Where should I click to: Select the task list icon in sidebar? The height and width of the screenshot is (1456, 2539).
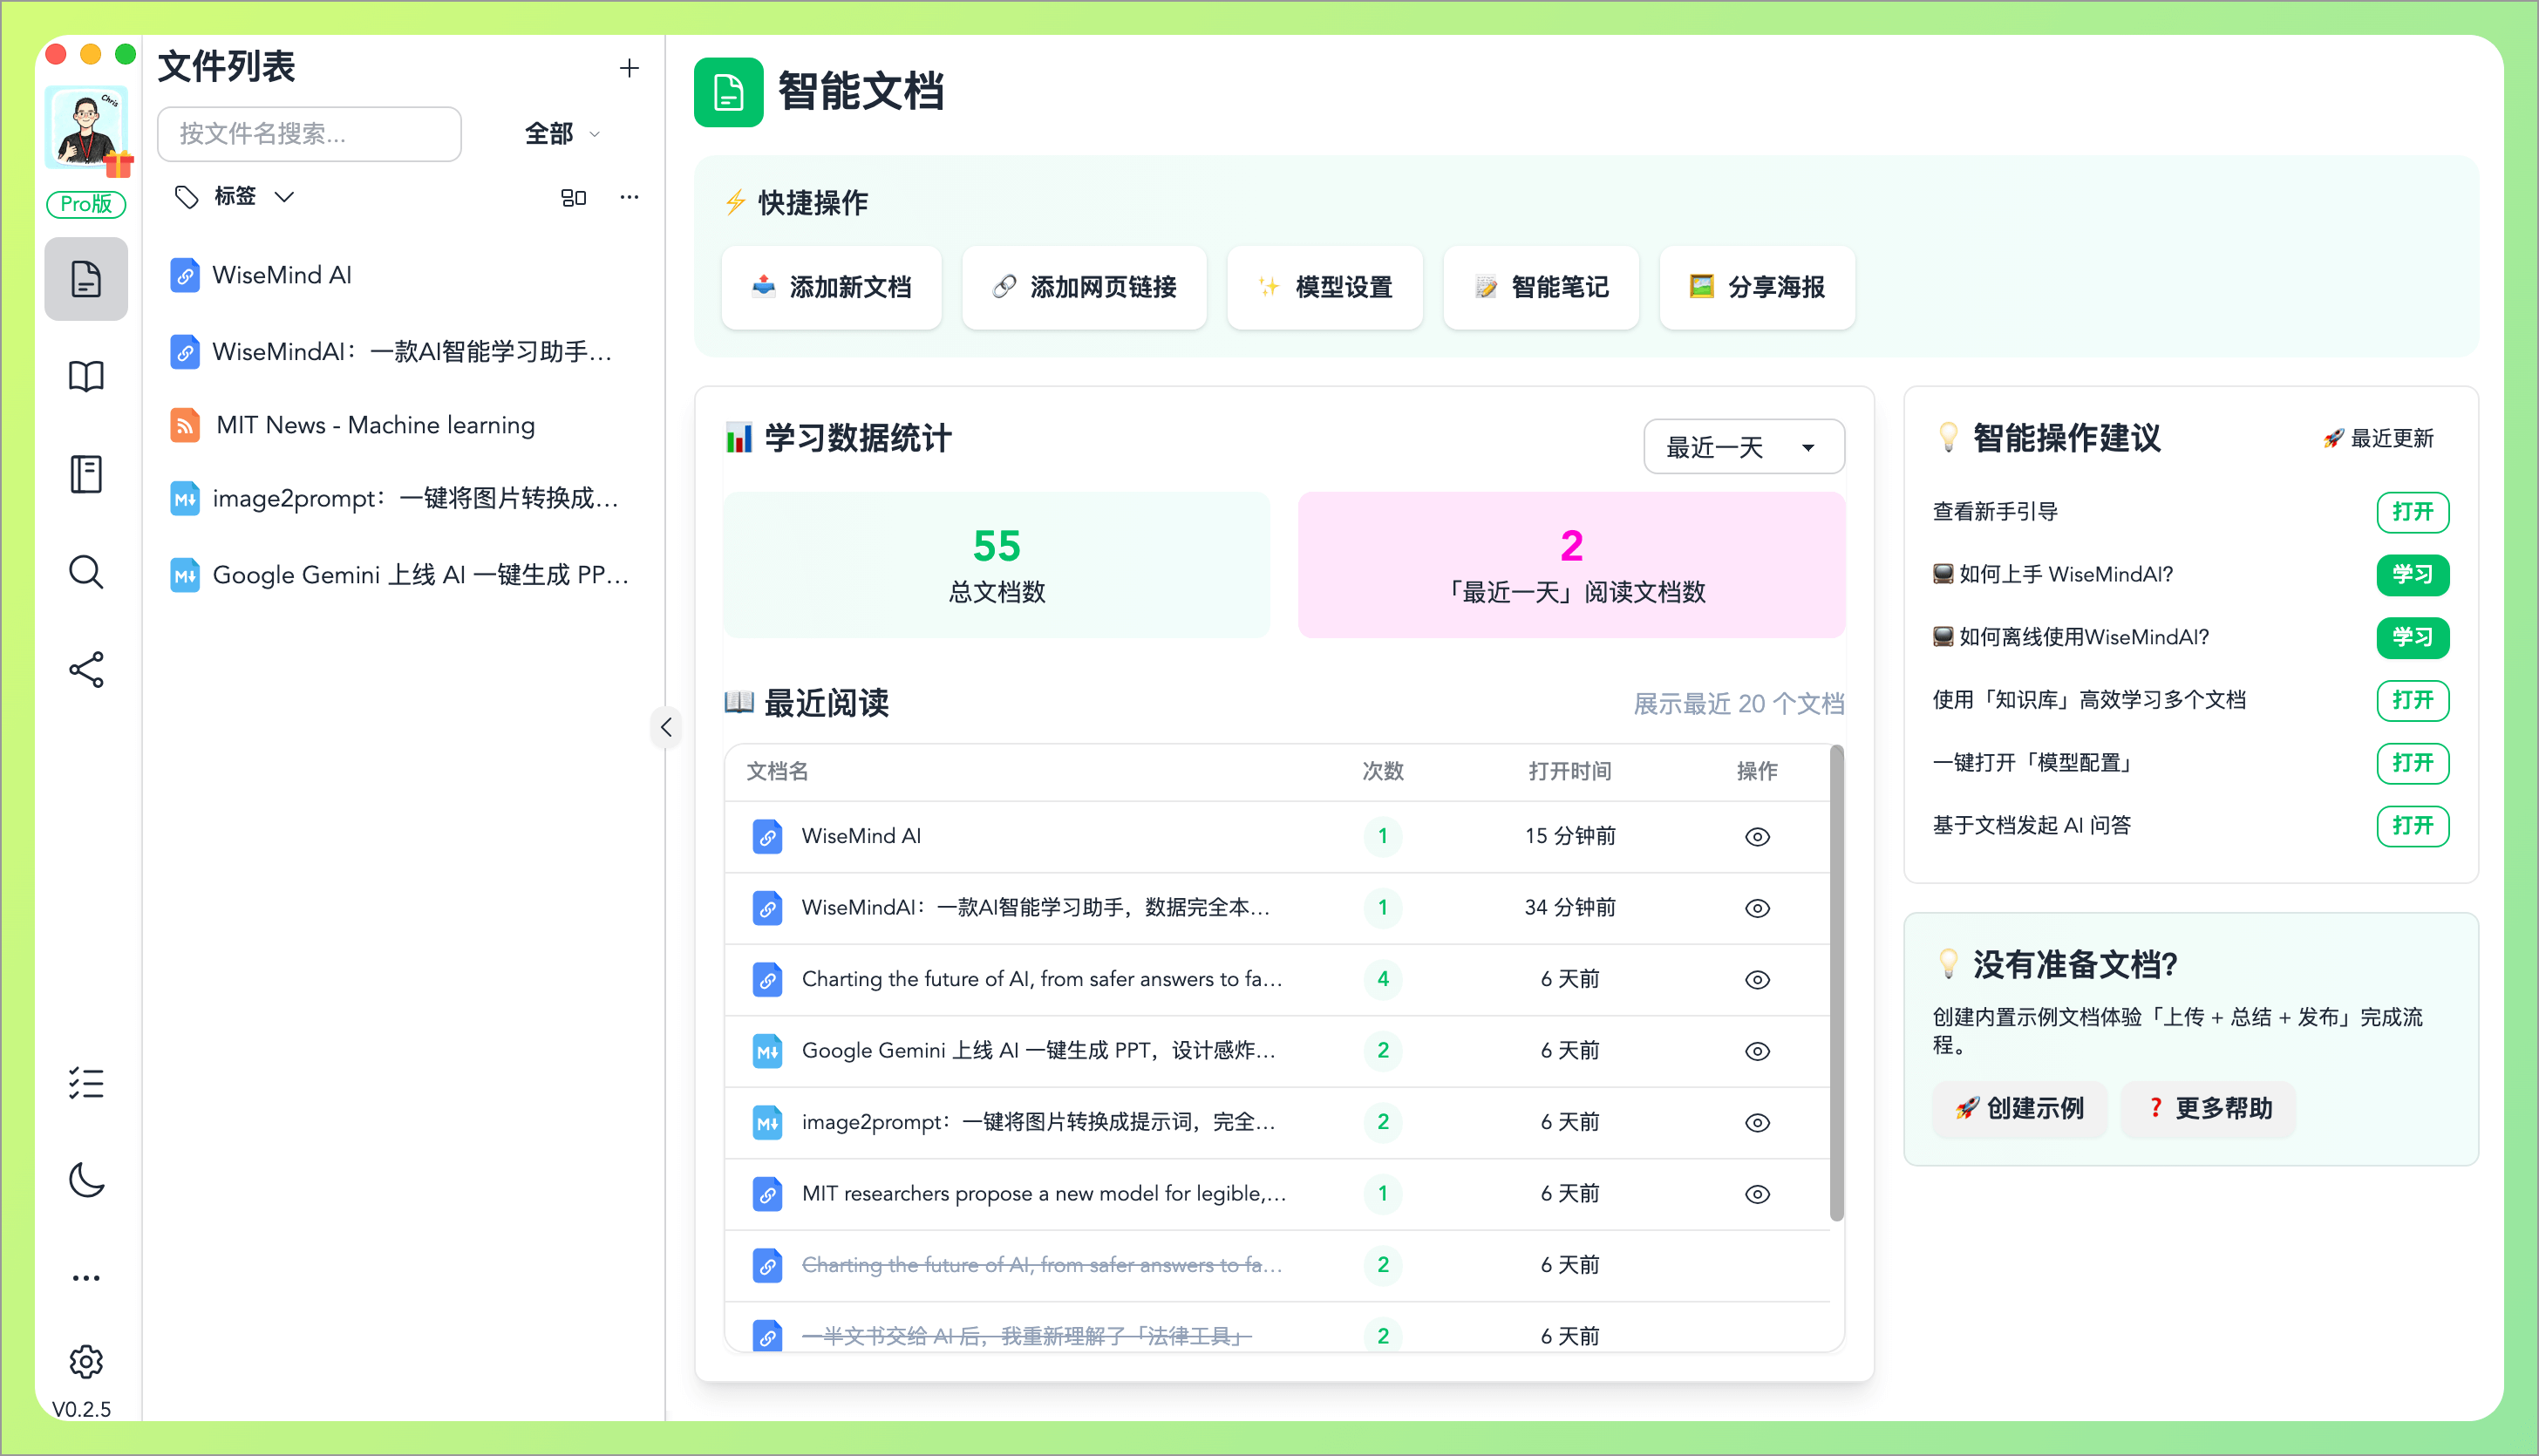click(86, 1083)
